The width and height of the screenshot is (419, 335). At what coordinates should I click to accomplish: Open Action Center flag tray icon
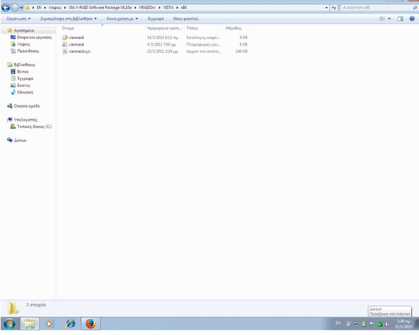[x=372, y=323]
